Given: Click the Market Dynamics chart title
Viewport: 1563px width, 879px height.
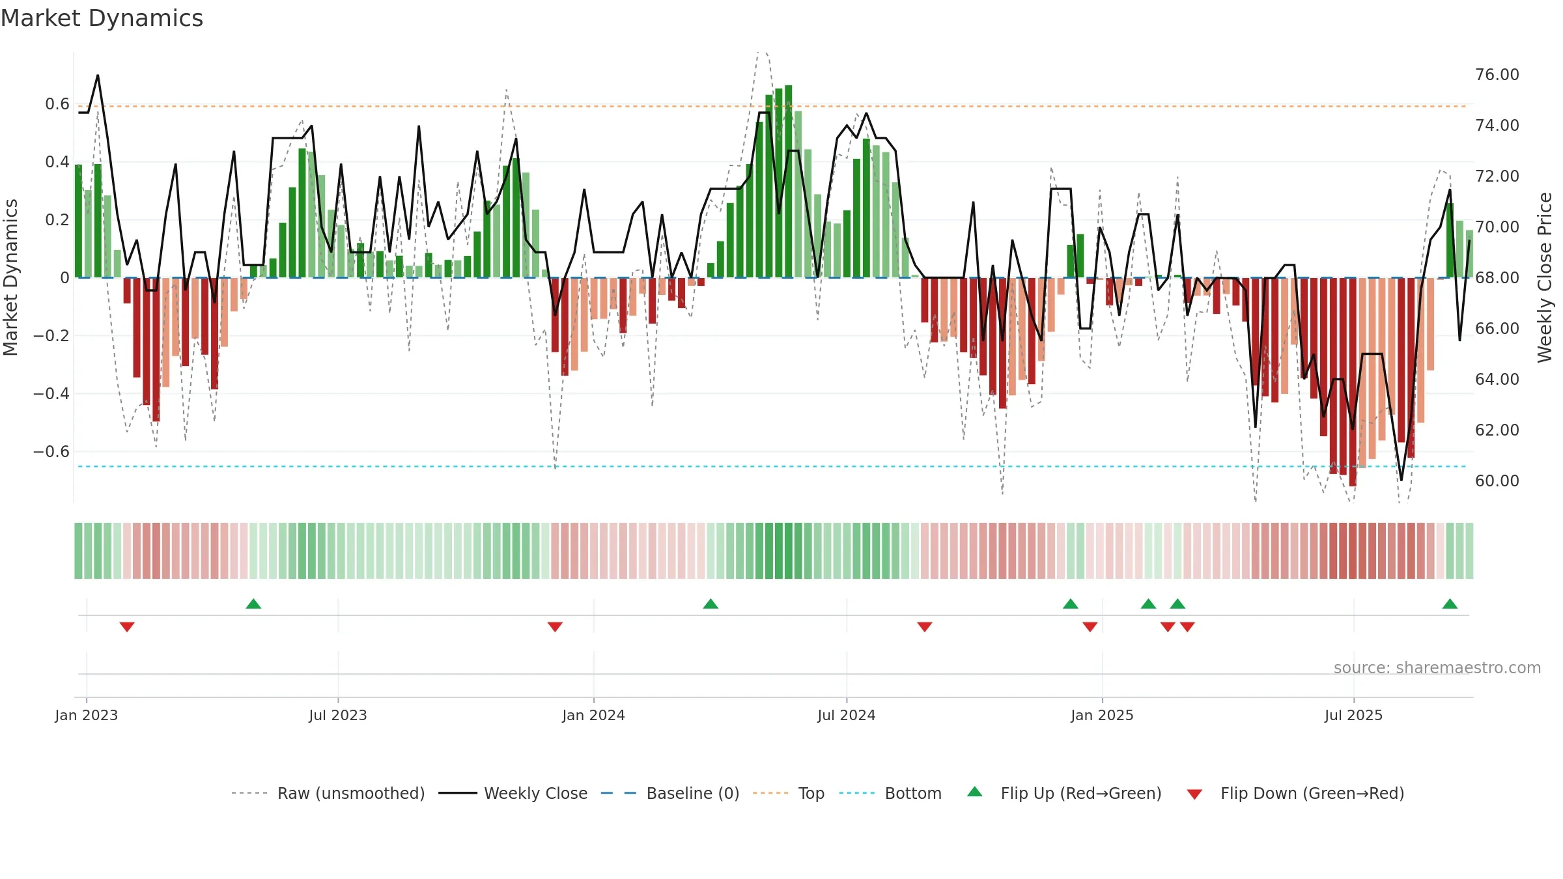Looking at the screenshot, I should tap(102, 18).
